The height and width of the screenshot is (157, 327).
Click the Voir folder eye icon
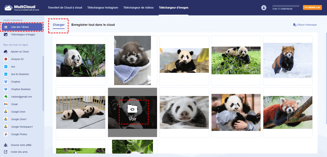click(132, 109)
